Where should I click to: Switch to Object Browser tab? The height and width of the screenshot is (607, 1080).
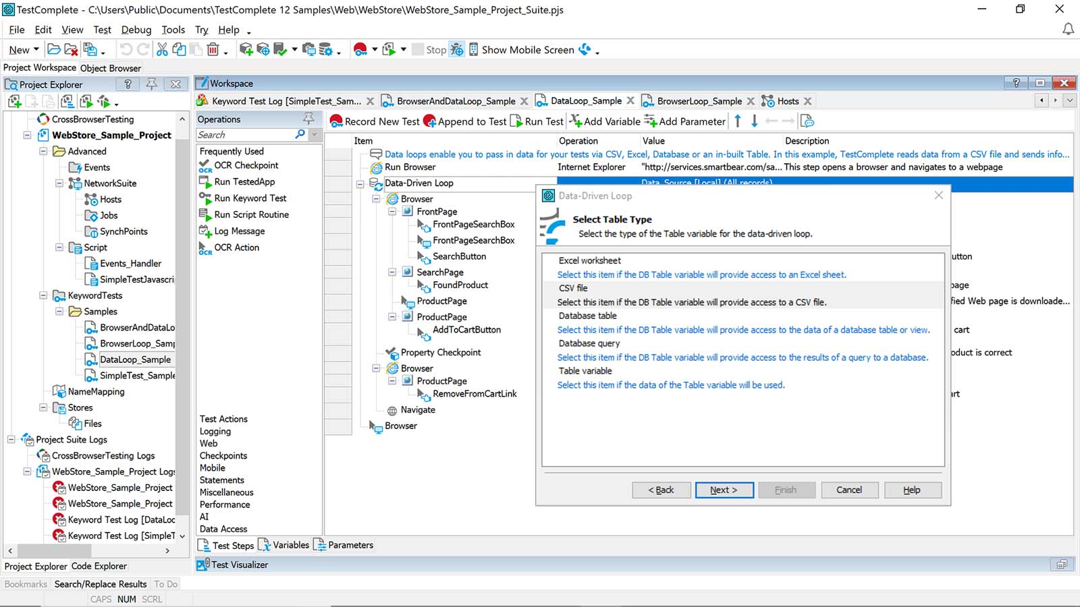[111, 68]
